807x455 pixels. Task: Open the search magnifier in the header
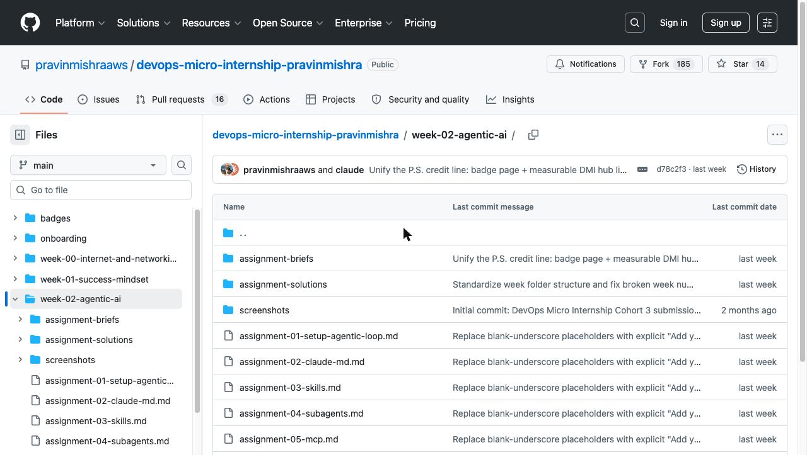point(635,23)
